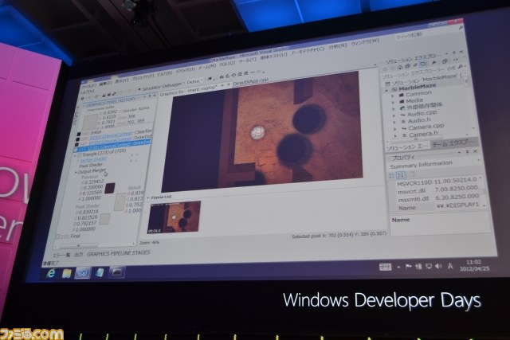Select the Common folder in Solution Explorer
Viewport: 510px width, 340px height.
point(418,94)
